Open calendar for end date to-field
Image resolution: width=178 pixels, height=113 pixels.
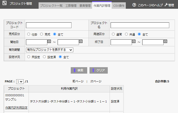point(165,41)
